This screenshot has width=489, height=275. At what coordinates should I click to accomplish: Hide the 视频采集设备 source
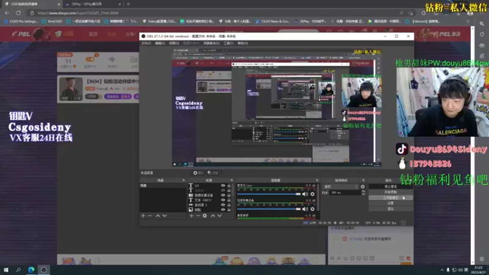click(x=223, y=195)
